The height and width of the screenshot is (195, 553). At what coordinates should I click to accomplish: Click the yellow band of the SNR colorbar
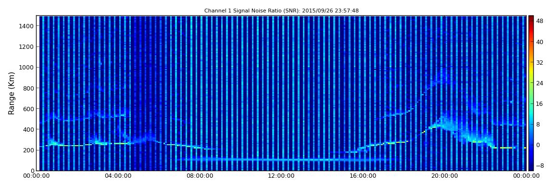[531, 70]
